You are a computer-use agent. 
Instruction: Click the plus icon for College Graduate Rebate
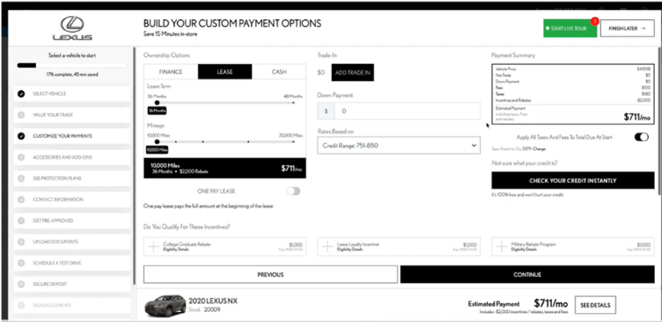click(153, 246)
